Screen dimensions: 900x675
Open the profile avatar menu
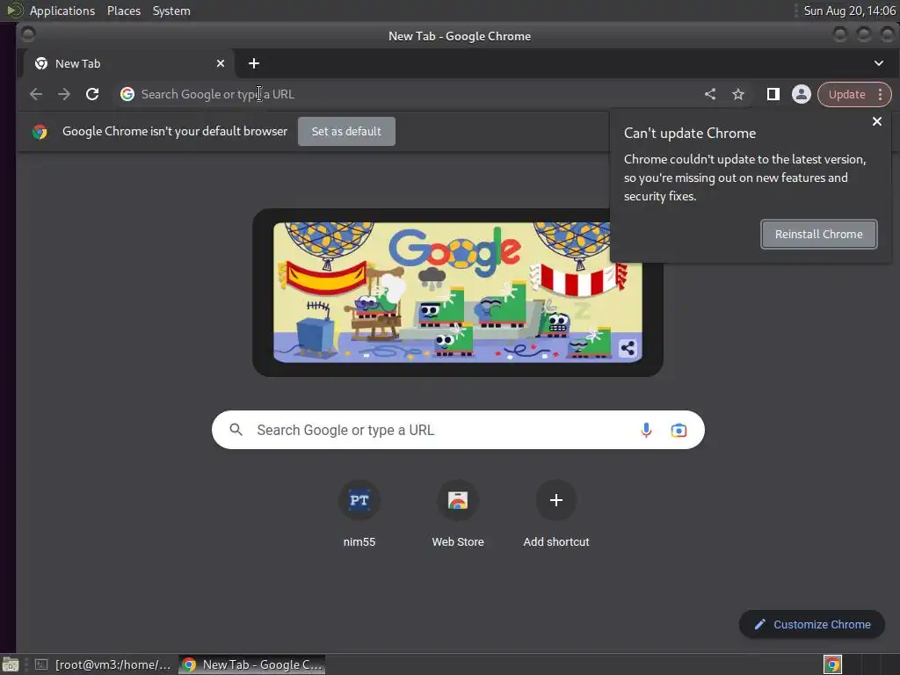pyautogui.click(x=802, y=94)
